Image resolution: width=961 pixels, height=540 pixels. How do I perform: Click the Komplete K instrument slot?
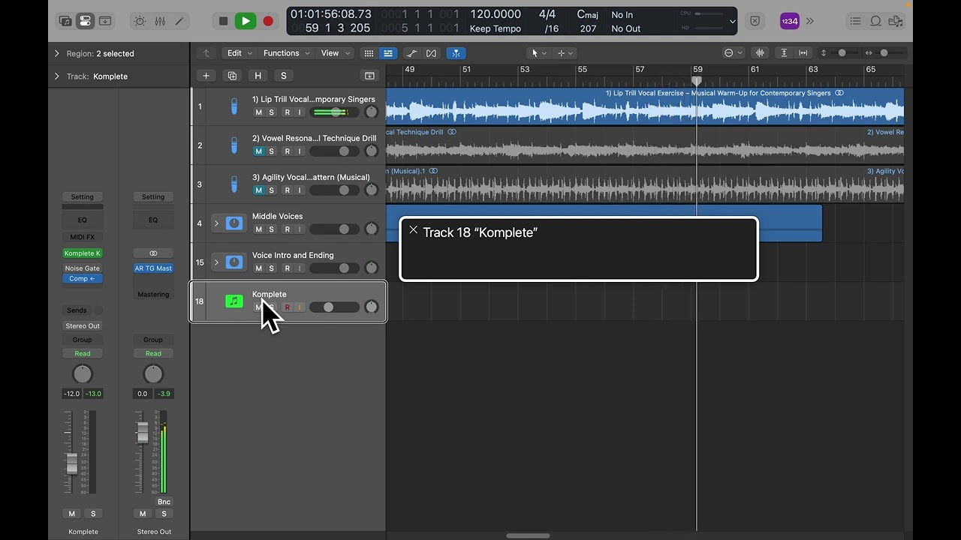(x=83, y=253)
